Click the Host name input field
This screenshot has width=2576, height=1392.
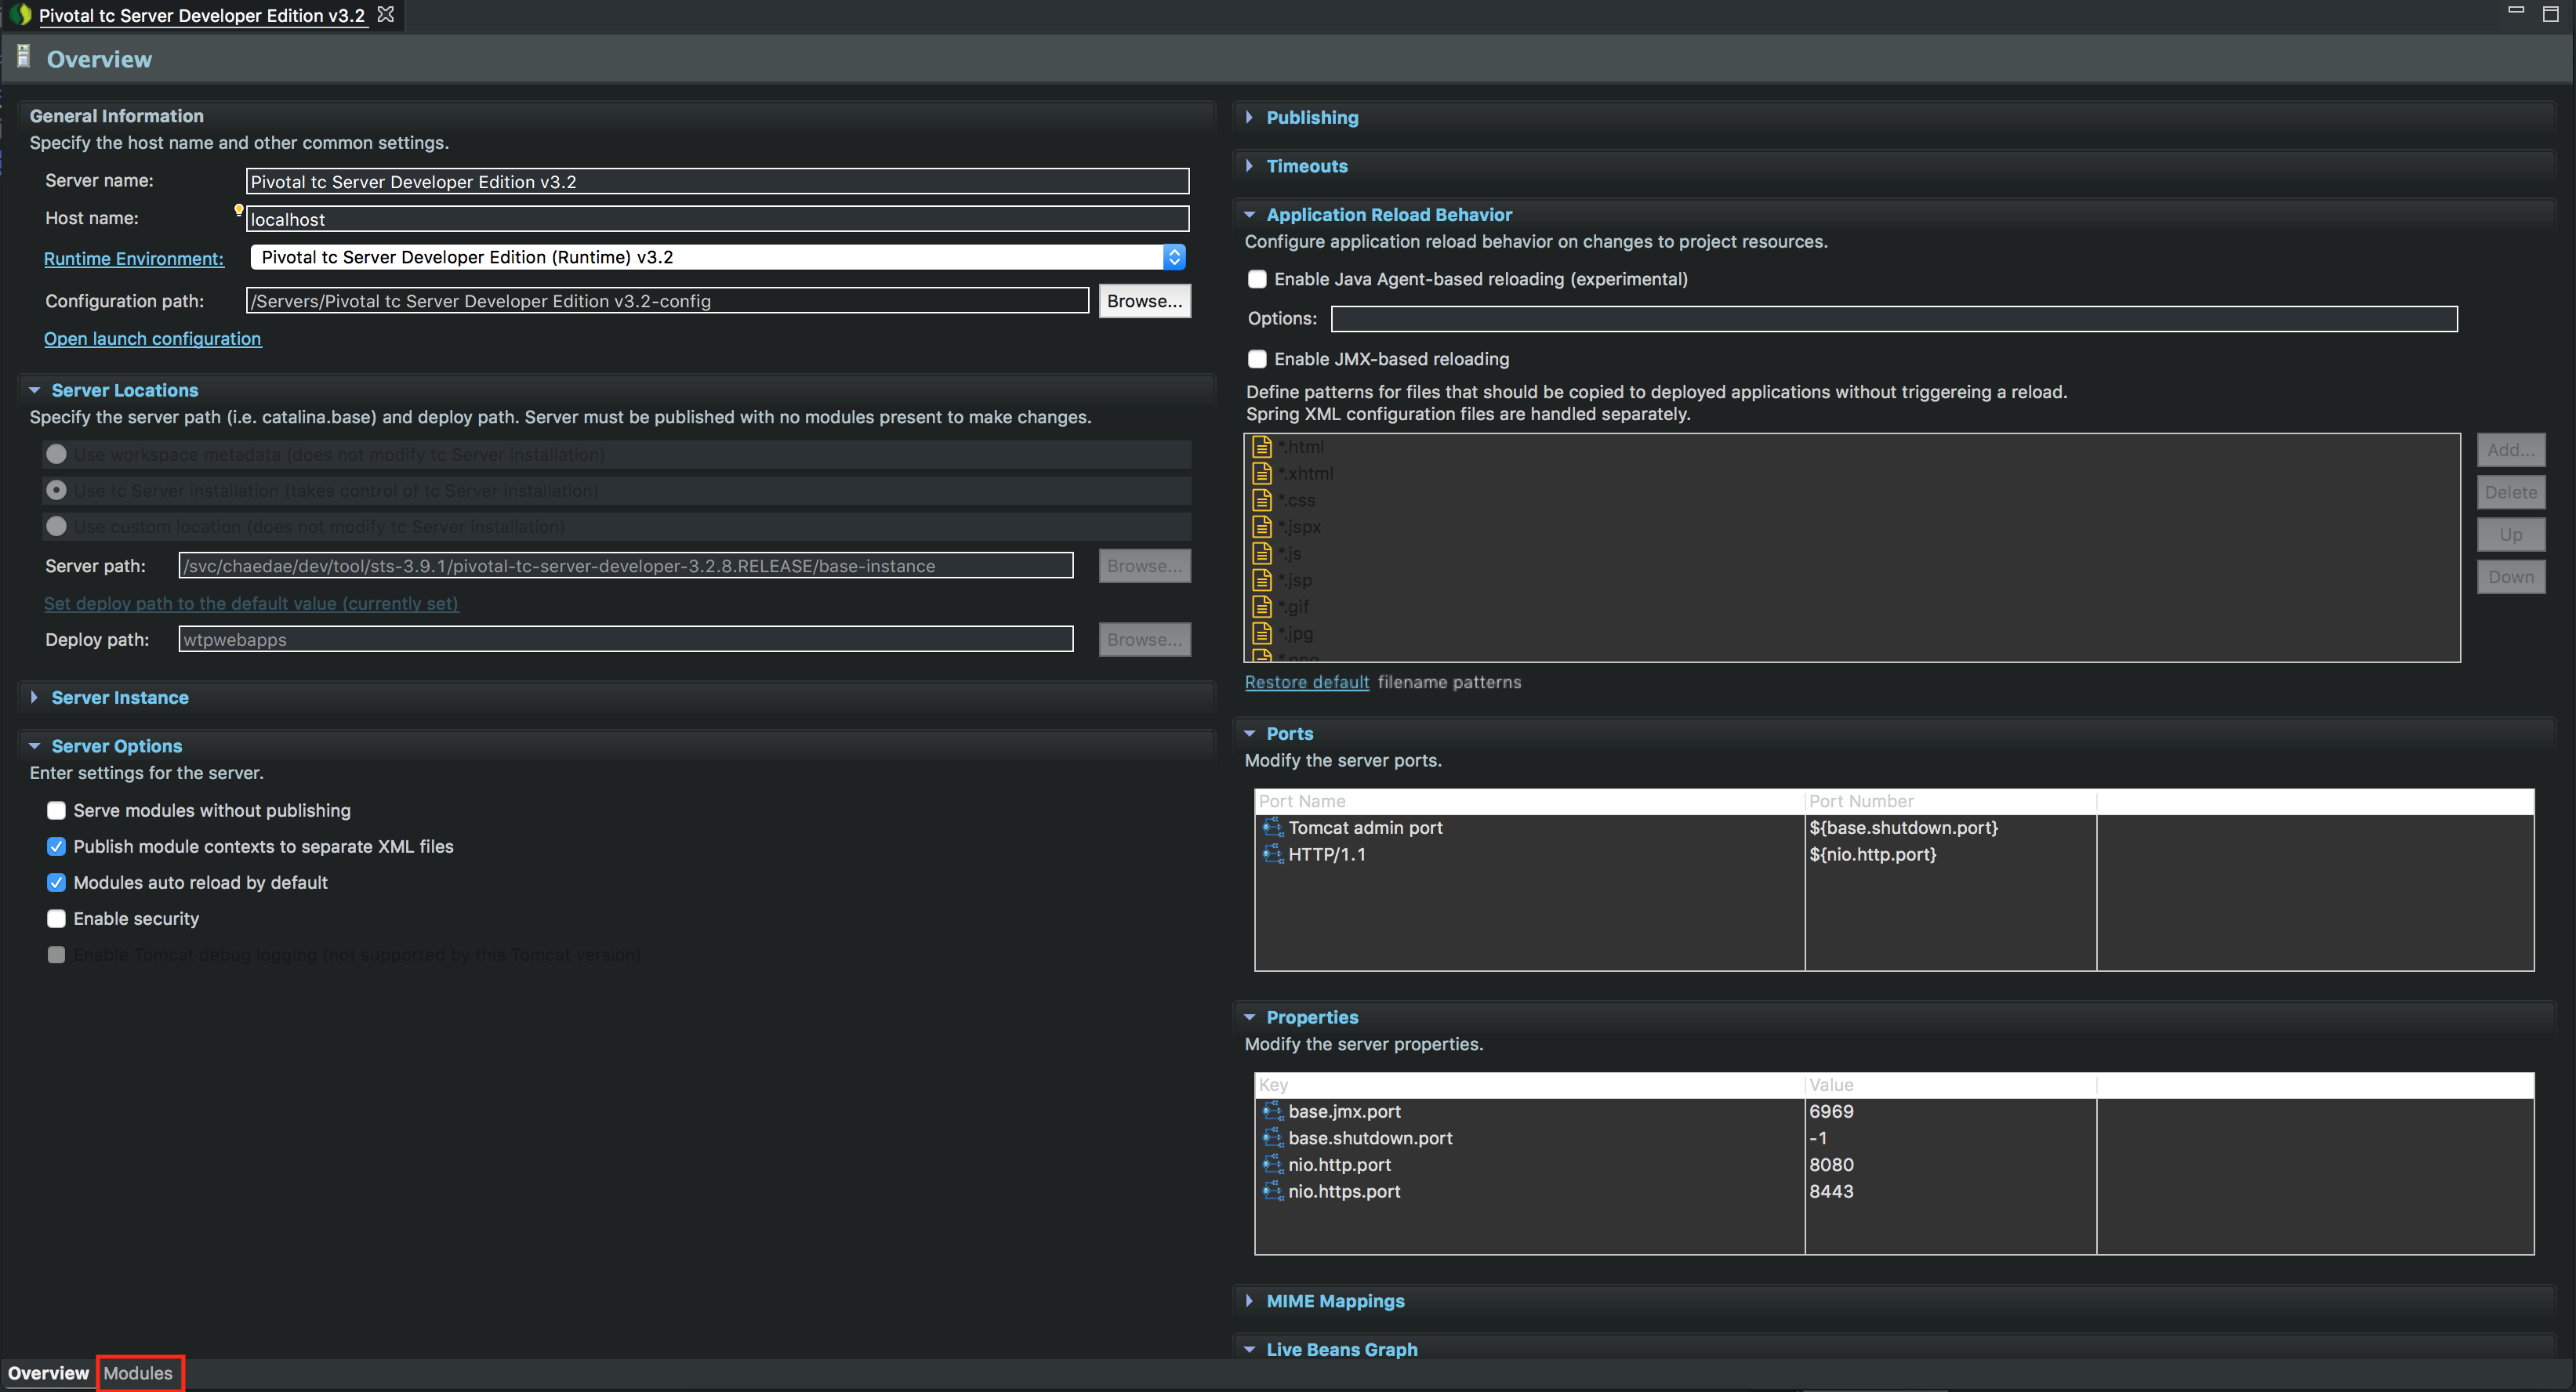(716, 219)
